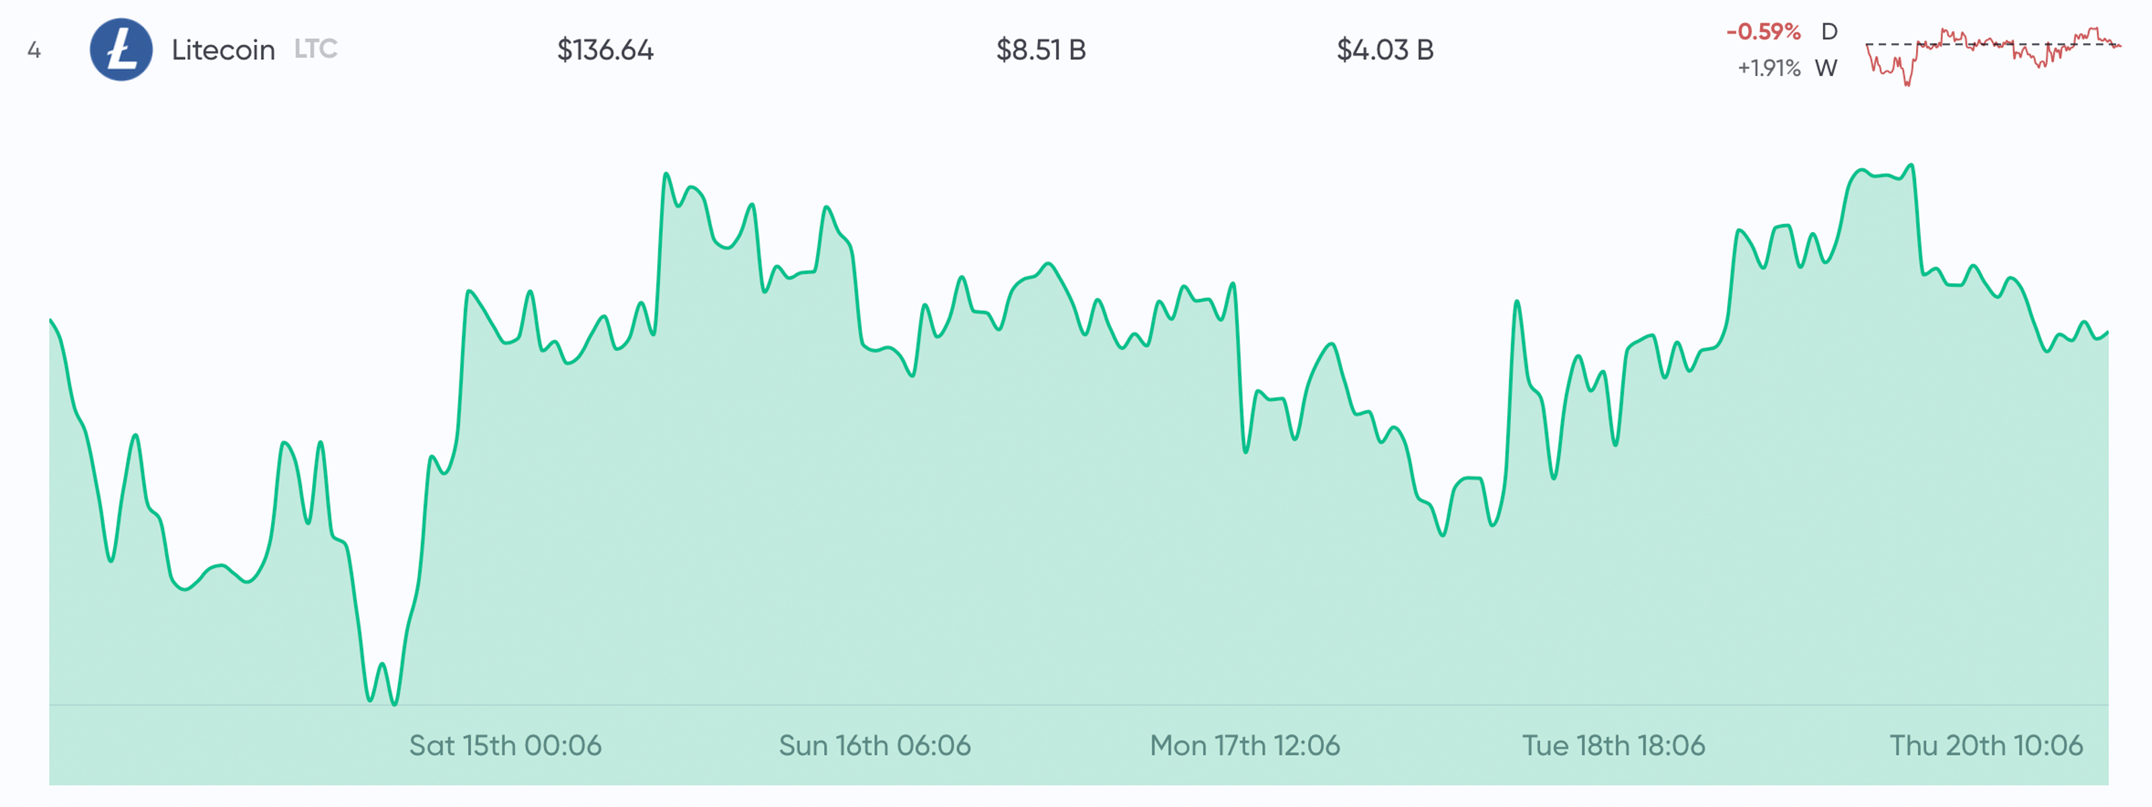The height and width of the screenshot is (807, 2152).
Task: Click the Thu 20th 10:06 axis label
Action: (x=1986, y=745)
